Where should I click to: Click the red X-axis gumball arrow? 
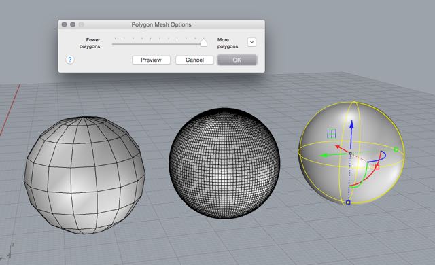(x=342, y=149)
